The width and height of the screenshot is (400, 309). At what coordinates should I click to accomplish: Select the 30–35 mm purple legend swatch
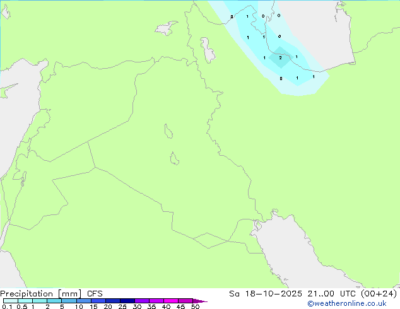coord(142,301)
